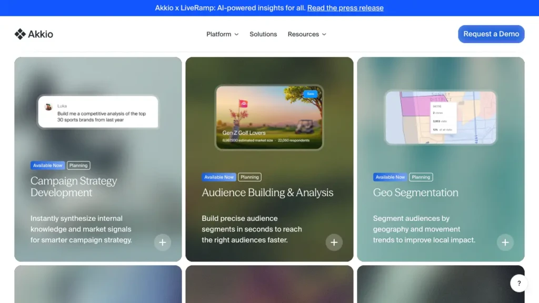The width and height of the screenshot is (539, 303).
Task: Open the help question mark button
Action: 518,284
